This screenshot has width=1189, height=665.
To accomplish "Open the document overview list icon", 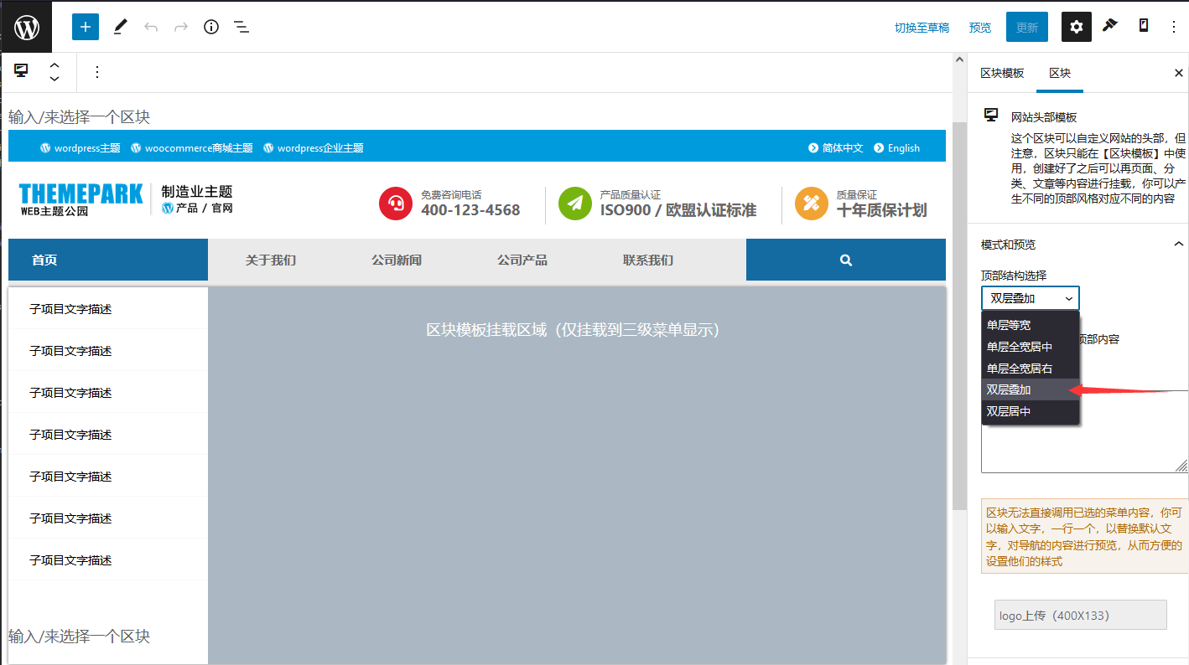I will click(241, 26).
